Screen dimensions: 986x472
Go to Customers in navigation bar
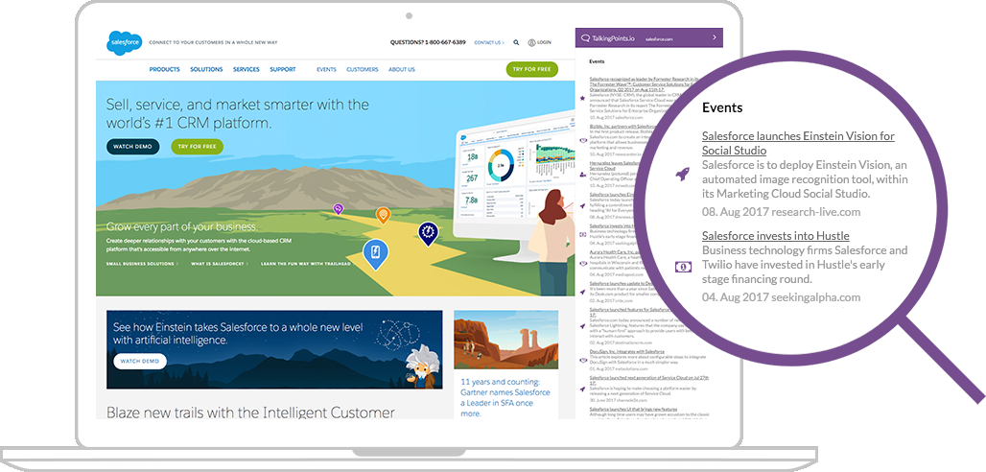(363, 69)
